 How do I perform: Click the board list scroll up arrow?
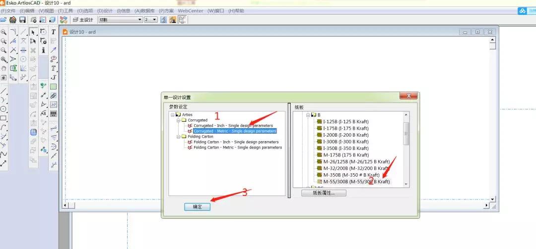pyautogui.click(x=406, y=115)
